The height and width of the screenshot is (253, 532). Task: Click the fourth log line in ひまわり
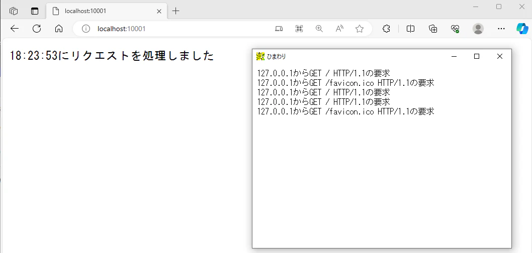324,101
